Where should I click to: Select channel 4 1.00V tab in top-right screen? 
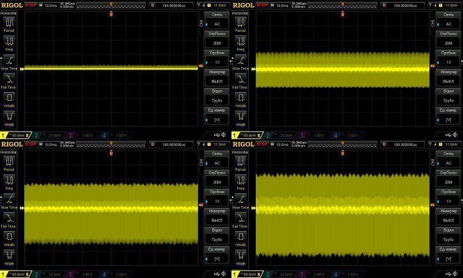(347, 136)
